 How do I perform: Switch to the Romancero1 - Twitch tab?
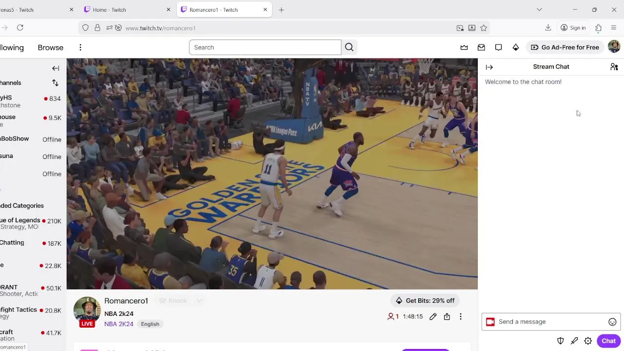pyautogui.click(x=224, y=10)
